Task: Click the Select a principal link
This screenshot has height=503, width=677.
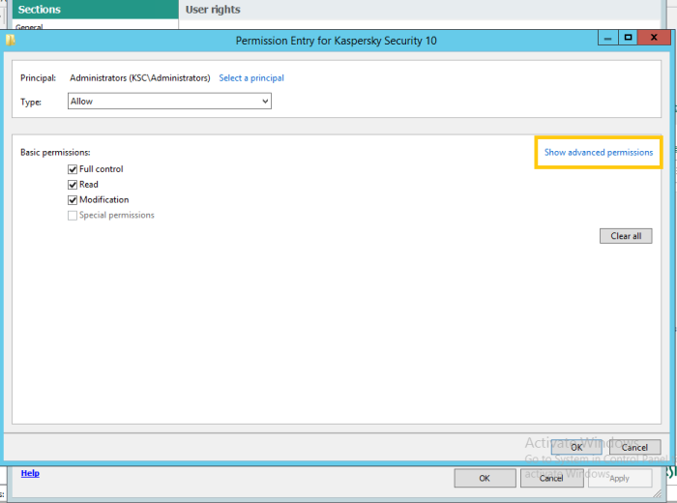Action: tap(251, 78)
